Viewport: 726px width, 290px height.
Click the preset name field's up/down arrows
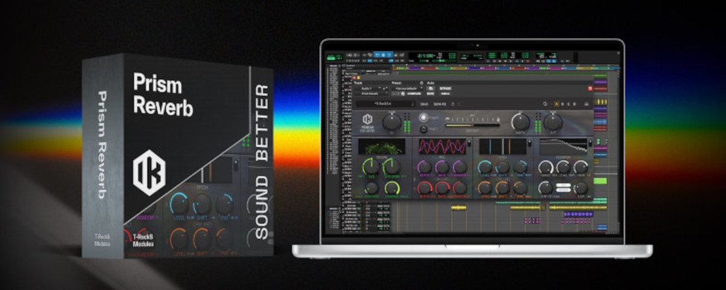coord(413,104)
